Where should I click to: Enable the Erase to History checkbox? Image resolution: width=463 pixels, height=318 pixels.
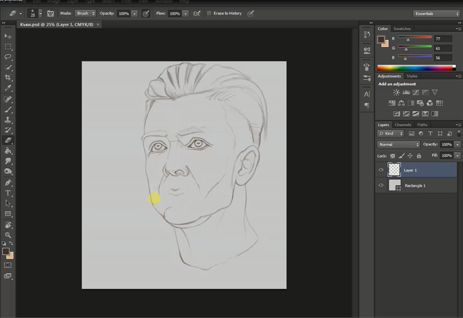(x=209, y=13)
